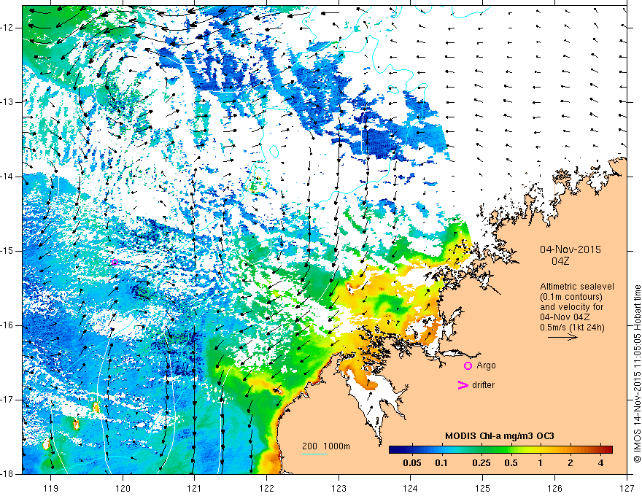
Task: Click longitude axis label '119'
Action: click(50, 488)
